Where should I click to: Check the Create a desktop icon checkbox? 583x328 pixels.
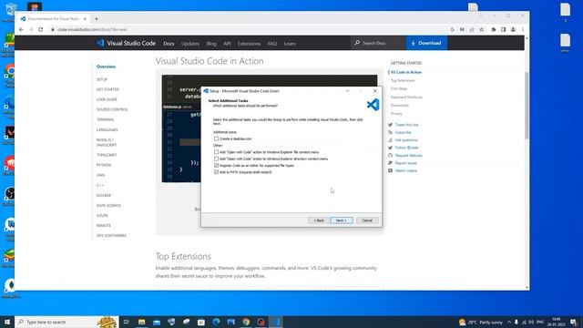217,138
